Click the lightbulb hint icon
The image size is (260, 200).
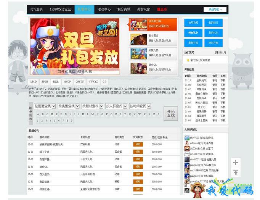point(188,60)
